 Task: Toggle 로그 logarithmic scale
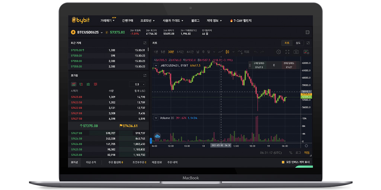point(298,153)
